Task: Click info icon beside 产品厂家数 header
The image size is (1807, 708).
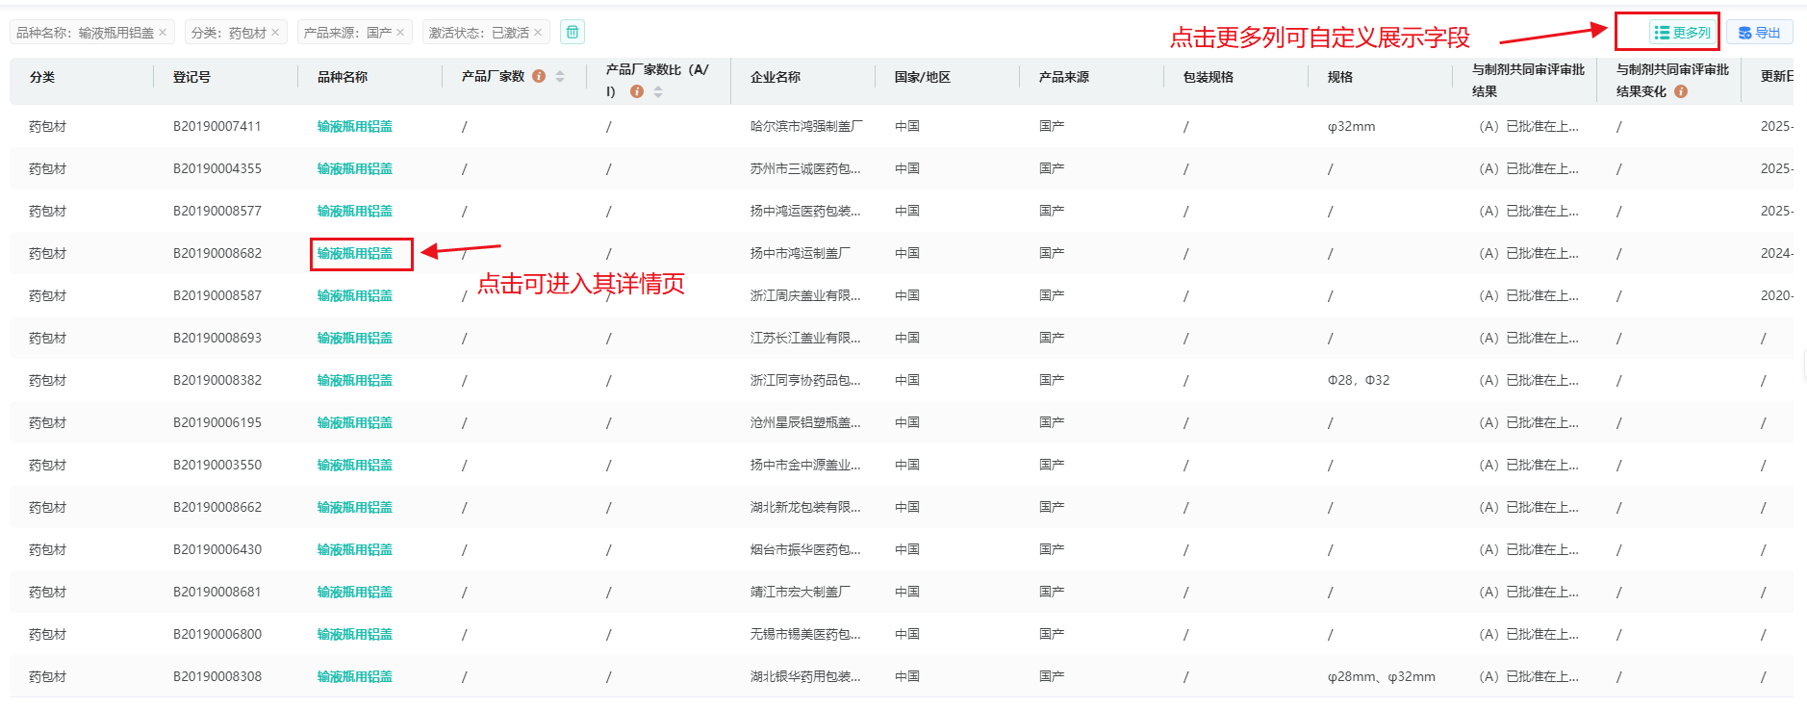Action: [539, 76]
